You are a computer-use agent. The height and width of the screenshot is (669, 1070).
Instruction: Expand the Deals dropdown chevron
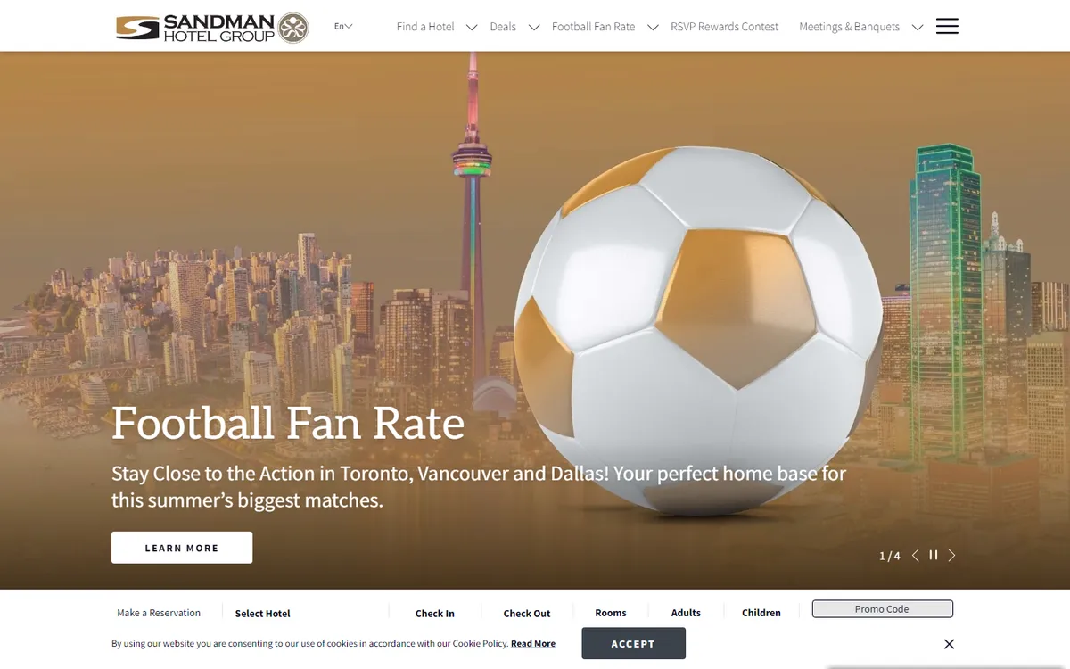534,27
